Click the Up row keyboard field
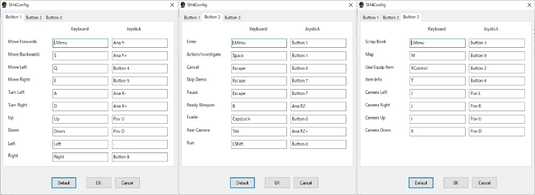 click(x=80, y=119)
